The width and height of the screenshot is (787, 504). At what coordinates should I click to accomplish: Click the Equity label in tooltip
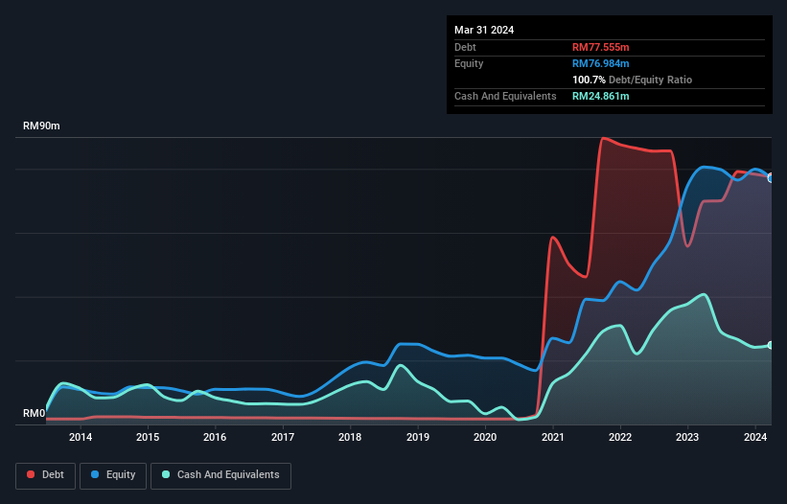tap(469, 63)
